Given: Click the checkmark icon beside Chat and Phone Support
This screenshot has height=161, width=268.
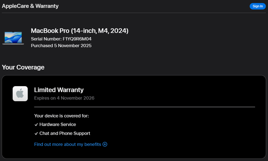Looking at the screenshot, I should (36, 133).
